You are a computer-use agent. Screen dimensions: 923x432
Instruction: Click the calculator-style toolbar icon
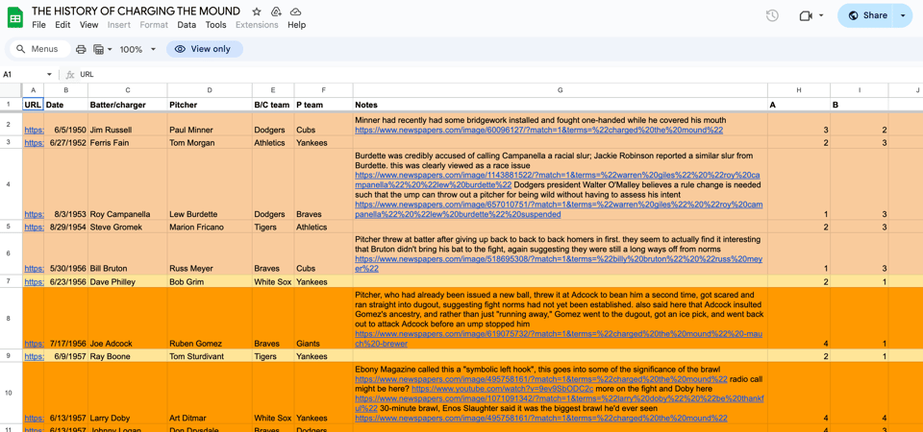pyautogui.click(x=98, y=49)
